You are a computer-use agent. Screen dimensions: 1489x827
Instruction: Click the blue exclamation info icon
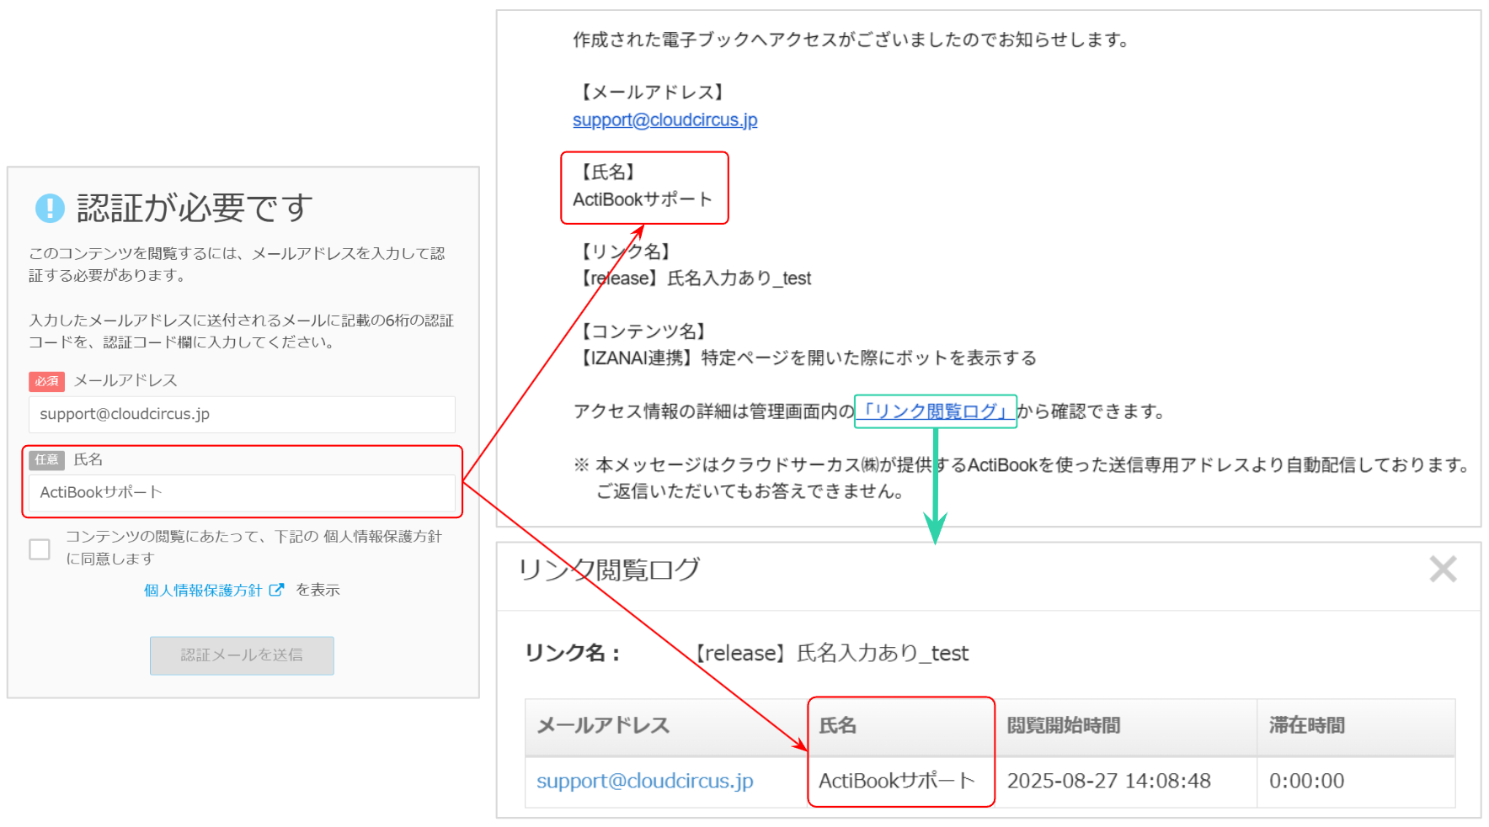(50, 208)
